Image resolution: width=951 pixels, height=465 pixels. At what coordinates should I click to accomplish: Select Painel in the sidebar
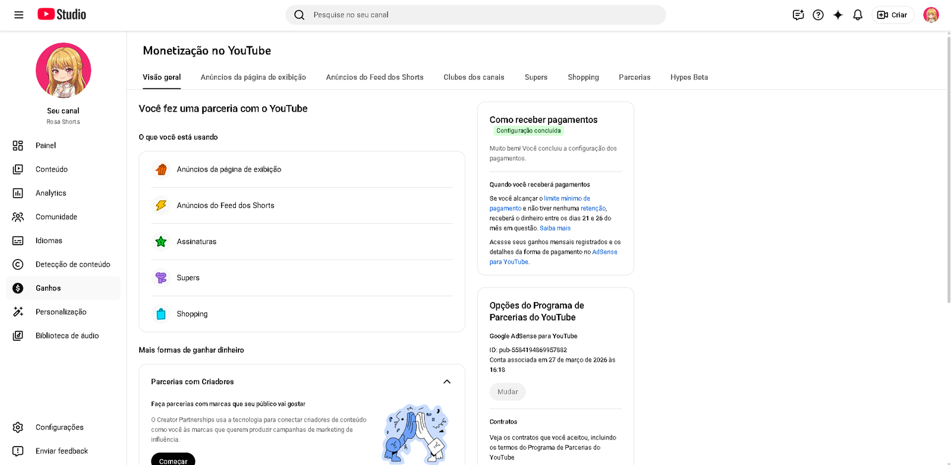point(46,145)
